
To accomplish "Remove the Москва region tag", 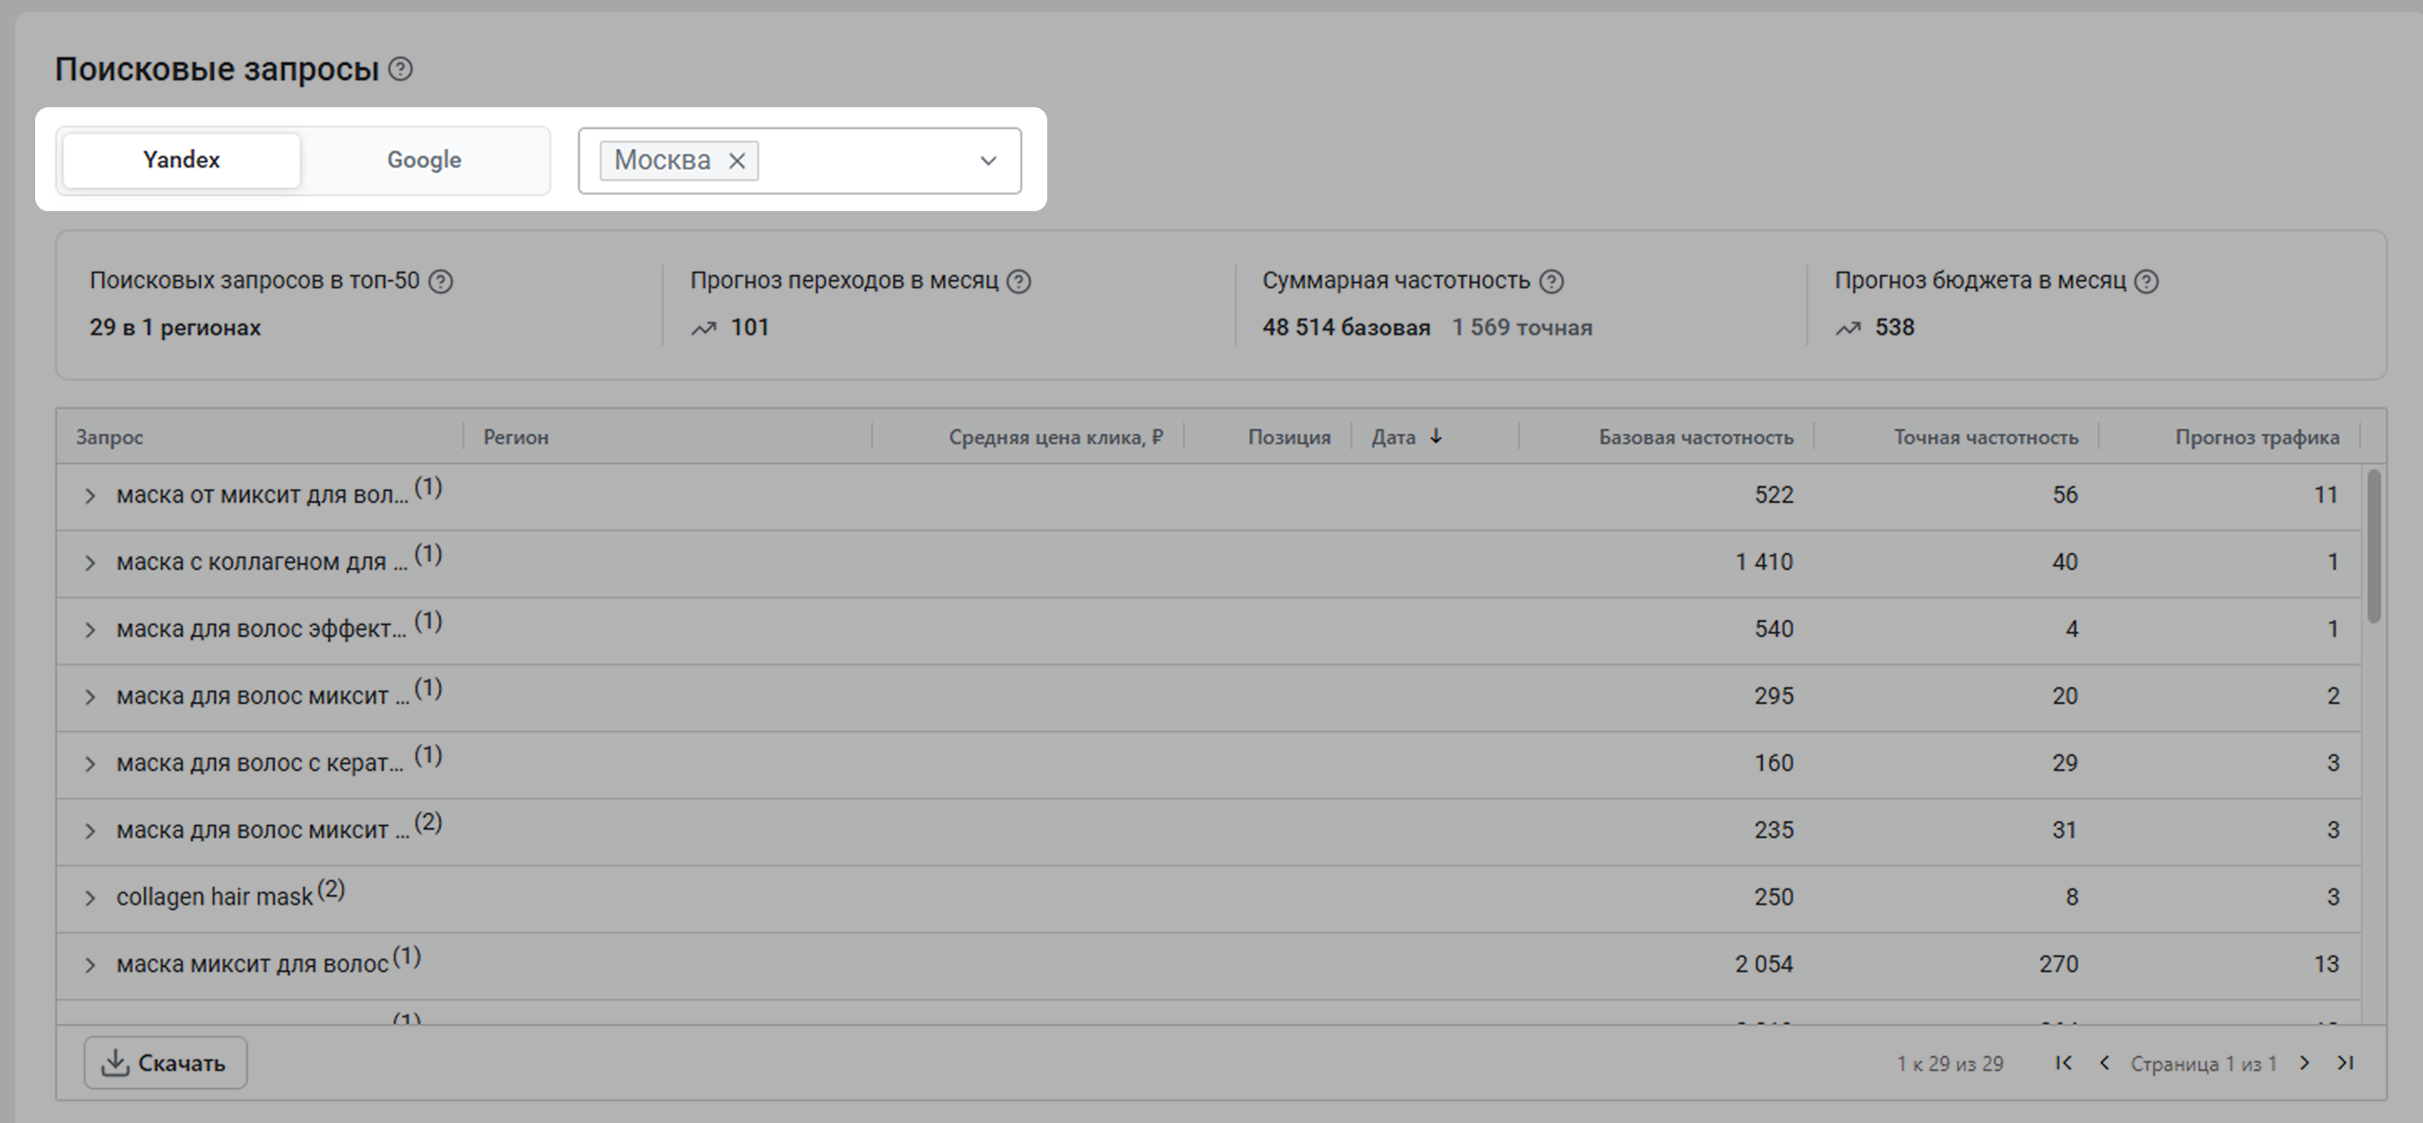I will 737,161.
